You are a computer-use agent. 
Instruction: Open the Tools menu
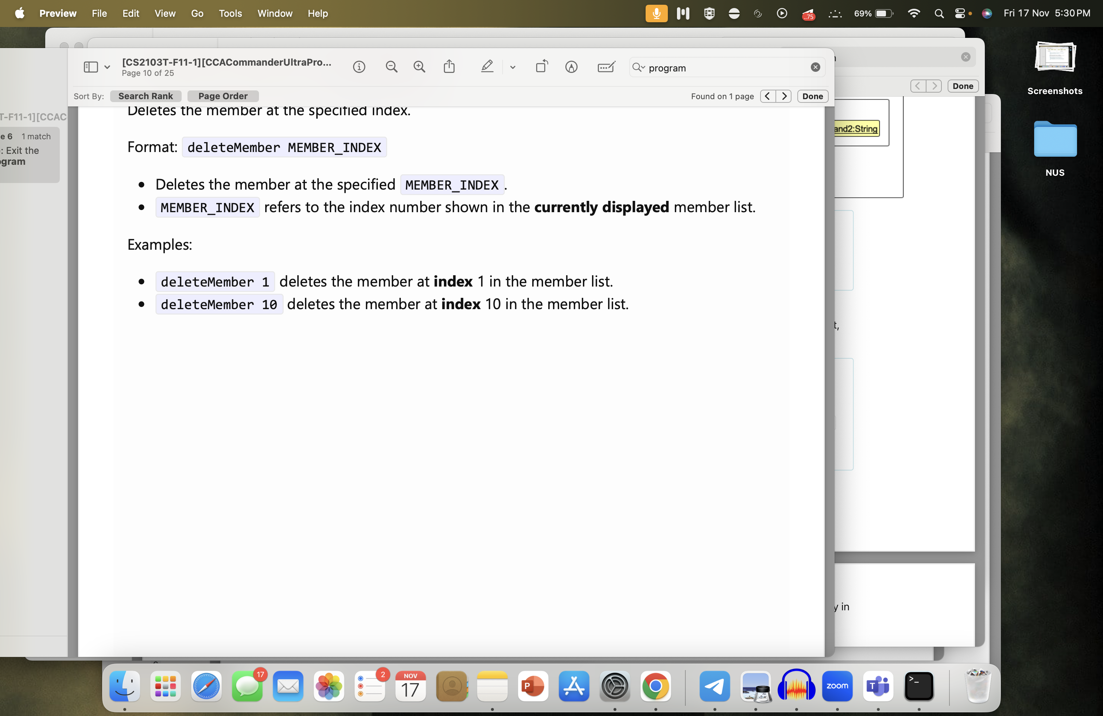pyautogui.click(x=230, y=13)
